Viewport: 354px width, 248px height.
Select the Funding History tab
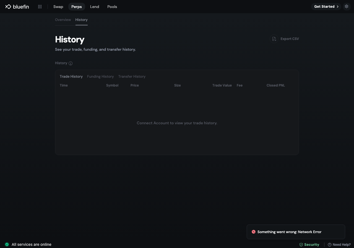click(x=100, y=77)
